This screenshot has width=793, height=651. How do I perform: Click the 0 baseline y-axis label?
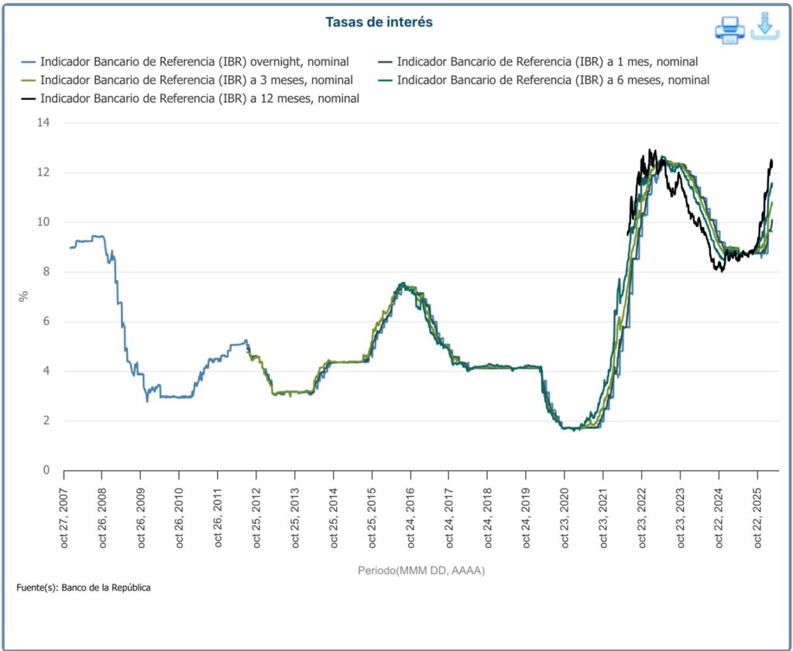46,471
